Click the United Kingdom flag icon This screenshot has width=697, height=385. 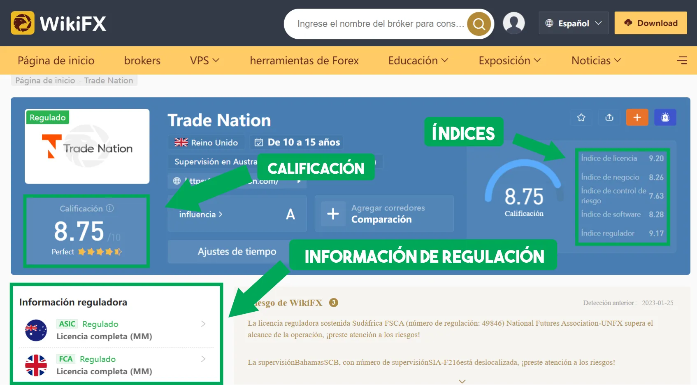(181, 142)
